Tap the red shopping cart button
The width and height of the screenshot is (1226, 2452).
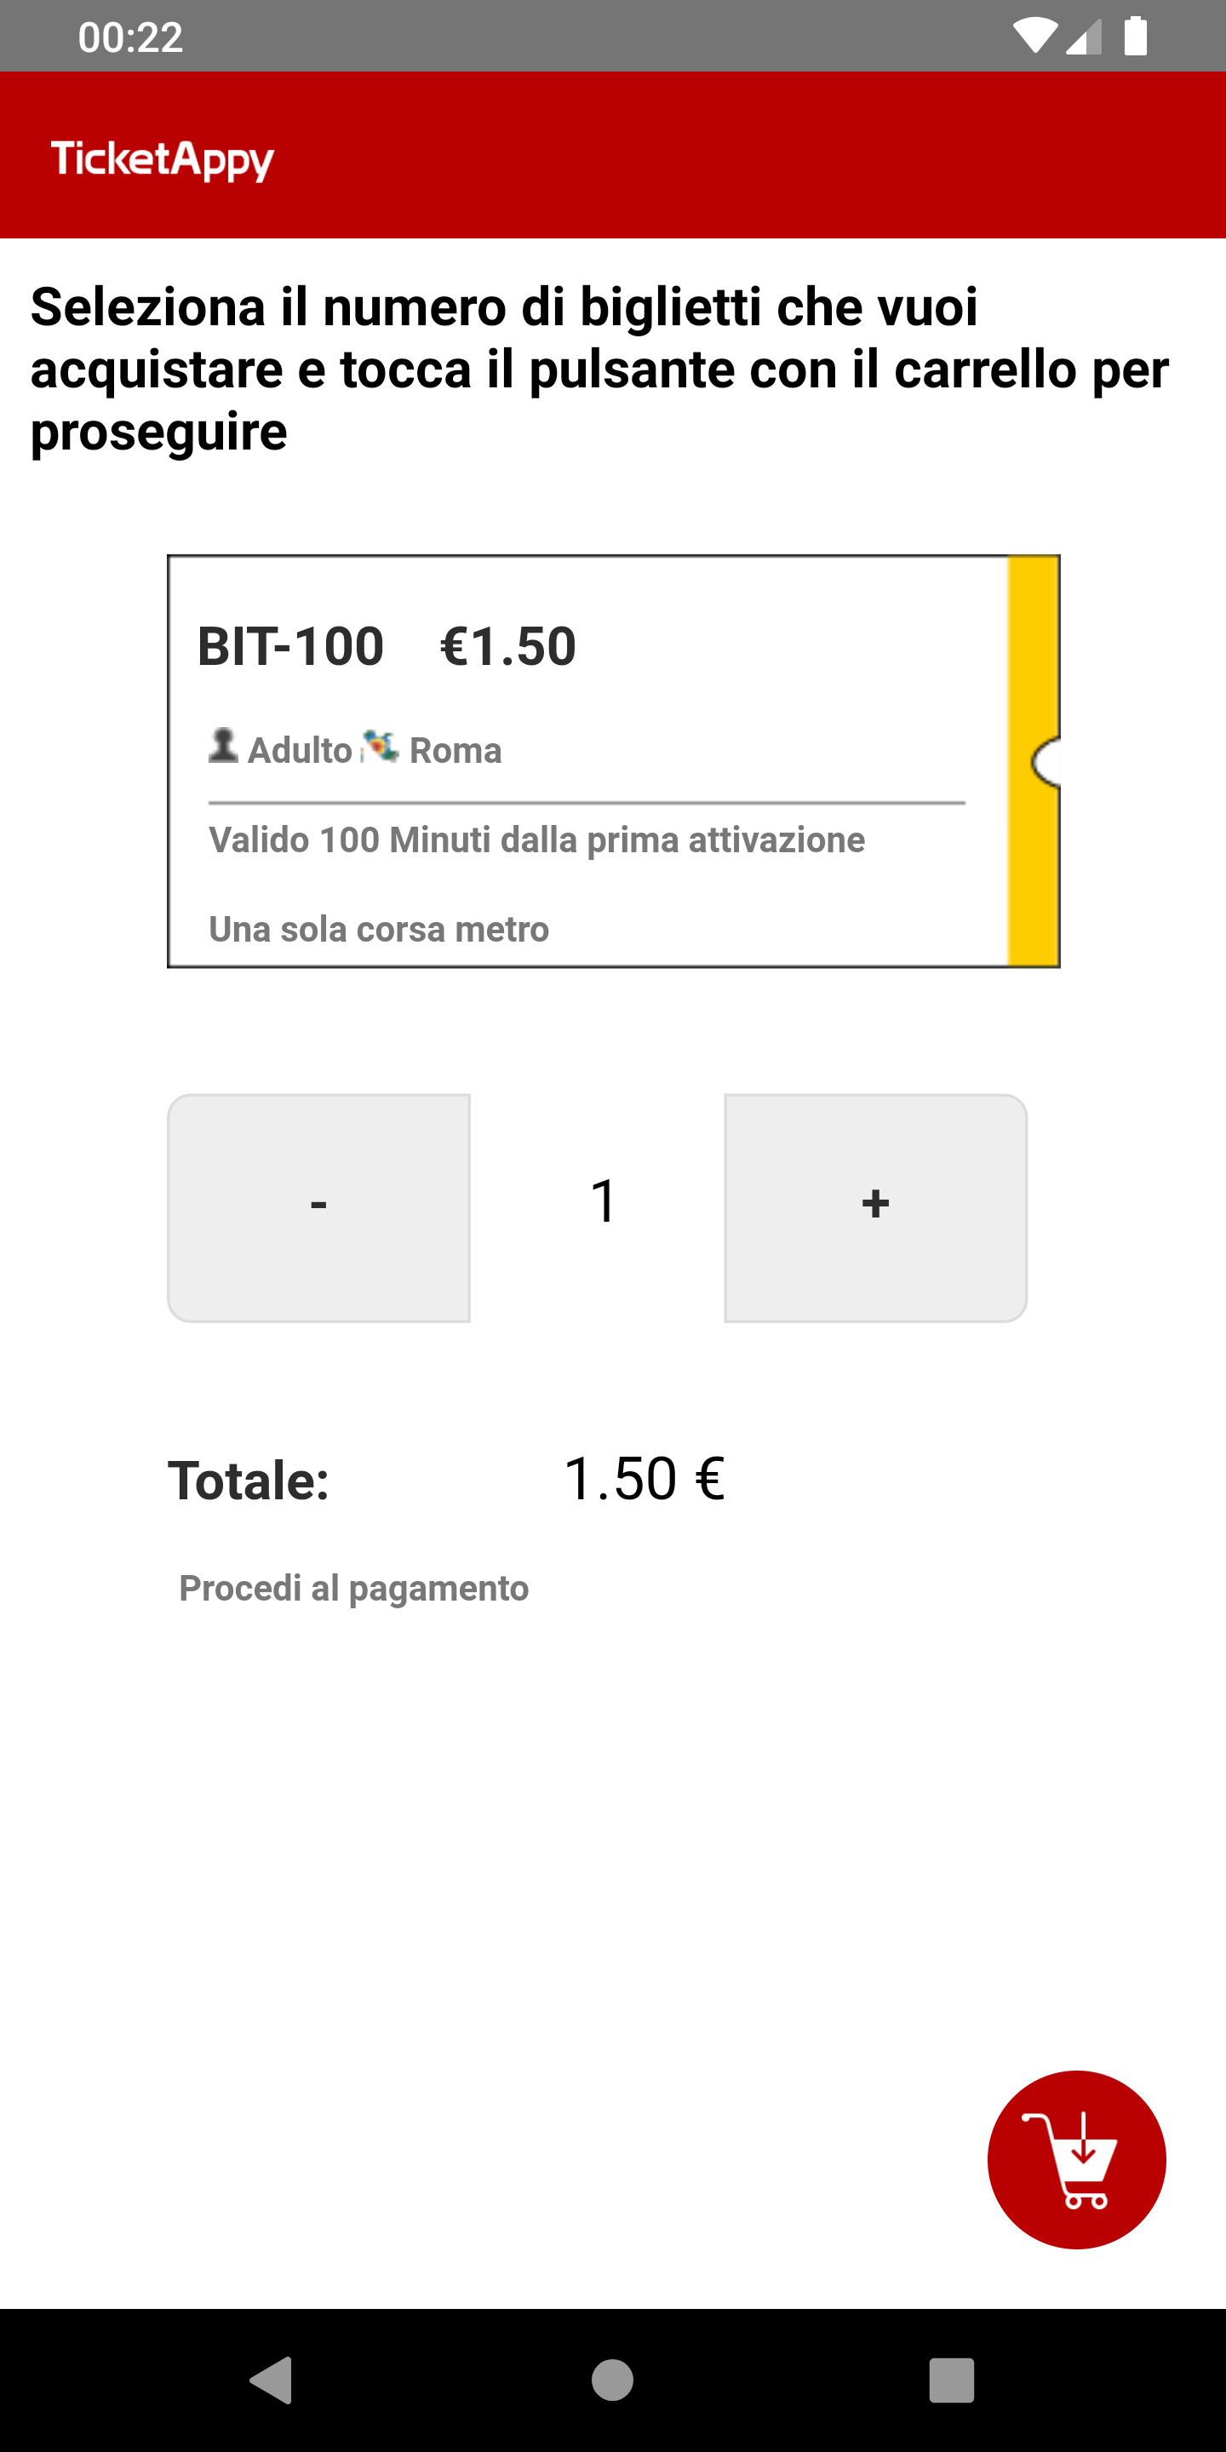(1075, 2159)
